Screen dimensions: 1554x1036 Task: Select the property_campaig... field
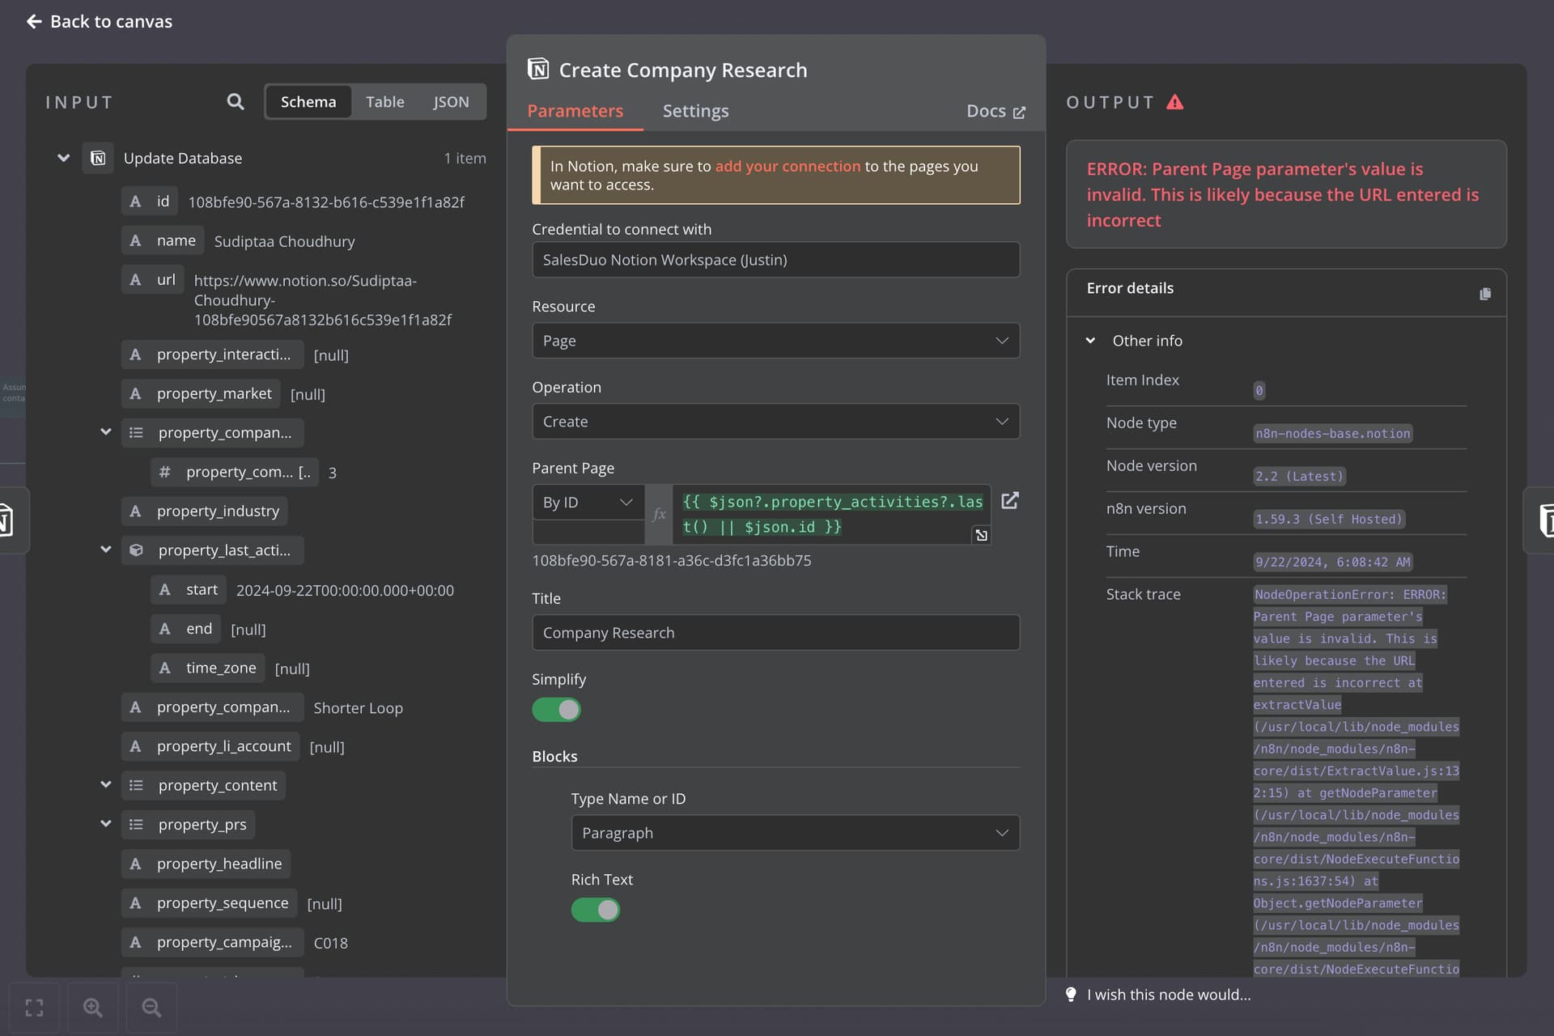tap(213, 942)
